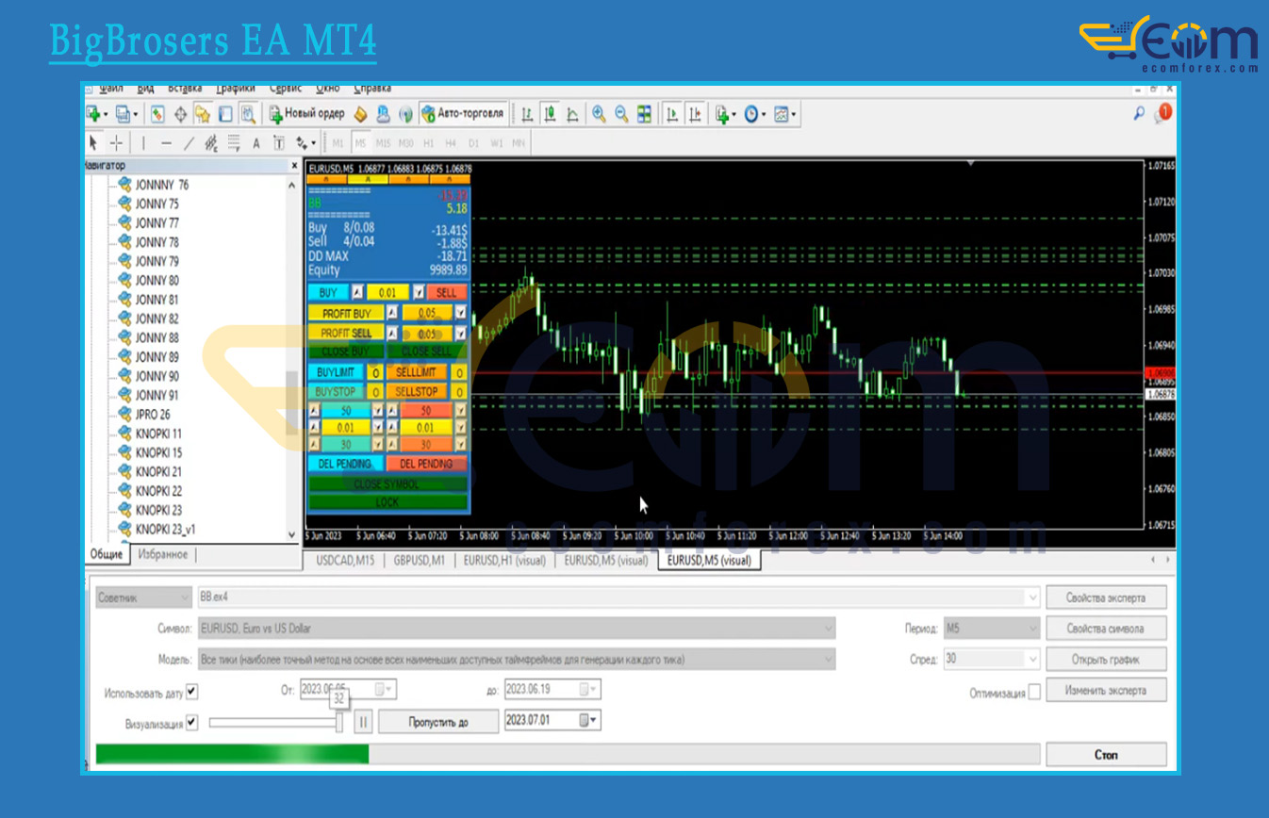The image size is (1269, 818).
Task: Uncheck the Использовать дату checkbox
Action: (x=192, y=692)
